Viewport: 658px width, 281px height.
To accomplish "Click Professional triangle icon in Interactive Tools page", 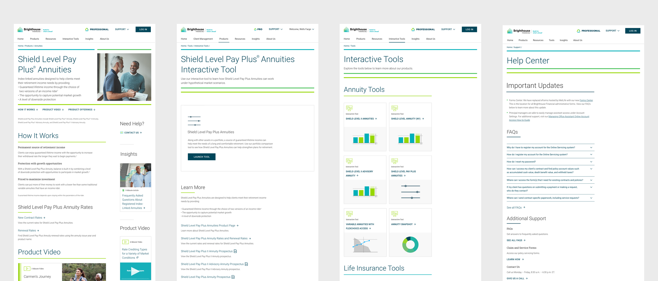I will [413, 29].
